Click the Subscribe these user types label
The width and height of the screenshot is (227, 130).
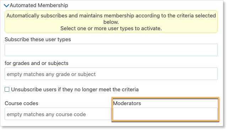pos(38,39)
